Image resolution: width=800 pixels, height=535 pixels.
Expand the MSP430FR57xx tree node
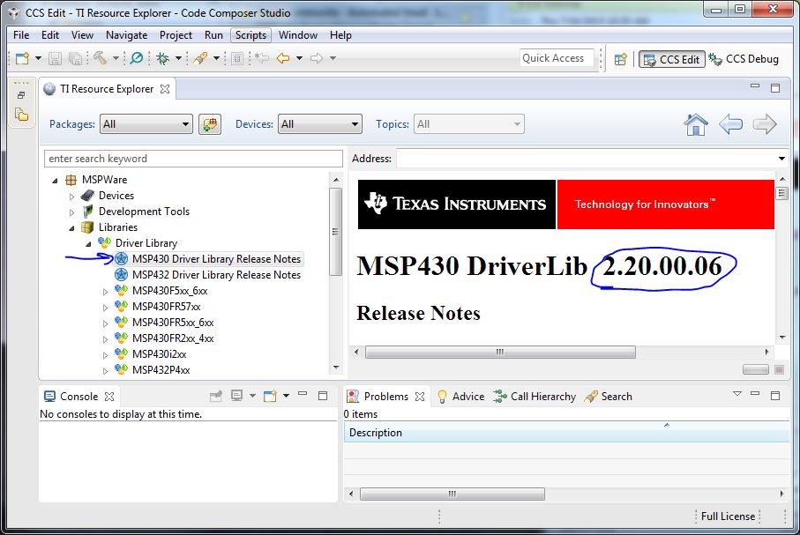105,308
